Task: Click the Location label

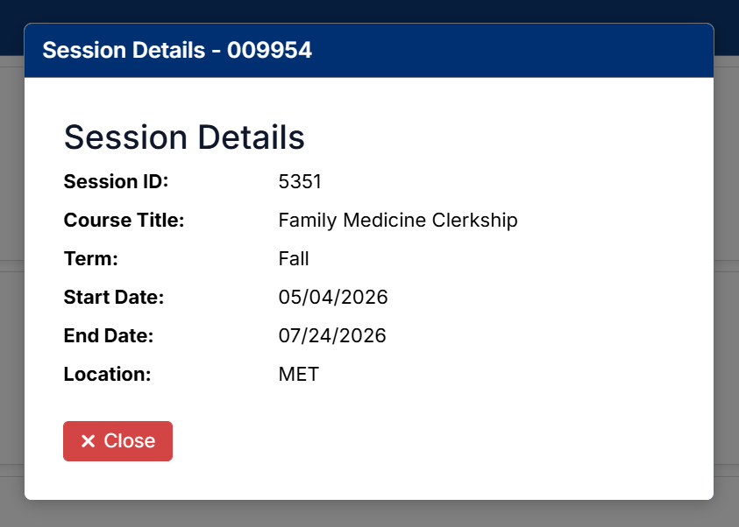Action: pos(107,374)
